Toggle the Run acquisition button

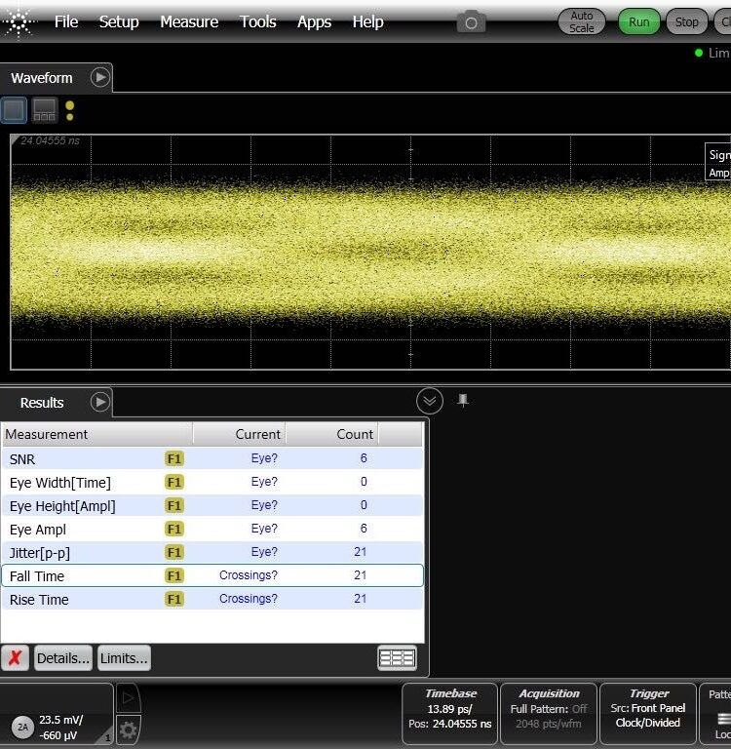point(638,21)
